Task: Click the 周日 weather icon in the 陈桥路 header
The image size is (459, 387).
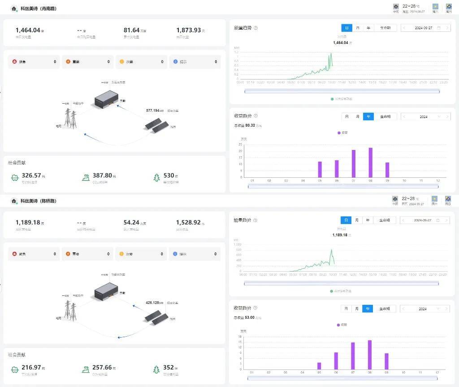Action: (x=448, y=199)
